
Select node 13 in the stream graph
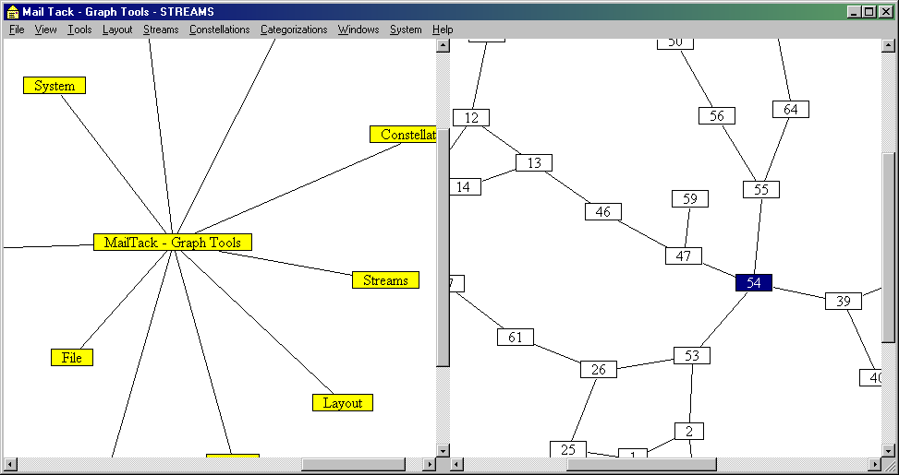[x=533, y=163]
